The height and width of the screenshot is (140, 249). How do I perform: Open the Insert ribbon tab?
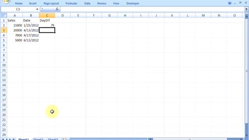33,3
